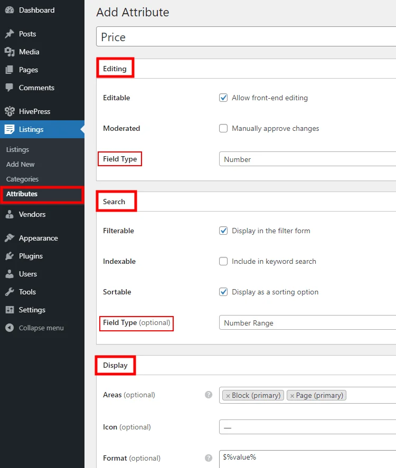Click the Editable label text
Image resolution: width=396 pixels, height=468 pixels.
pyautogui.click(x=117, y=98)
